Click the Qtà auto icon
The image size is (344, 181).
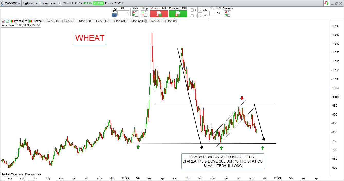[x=228, y=14]
